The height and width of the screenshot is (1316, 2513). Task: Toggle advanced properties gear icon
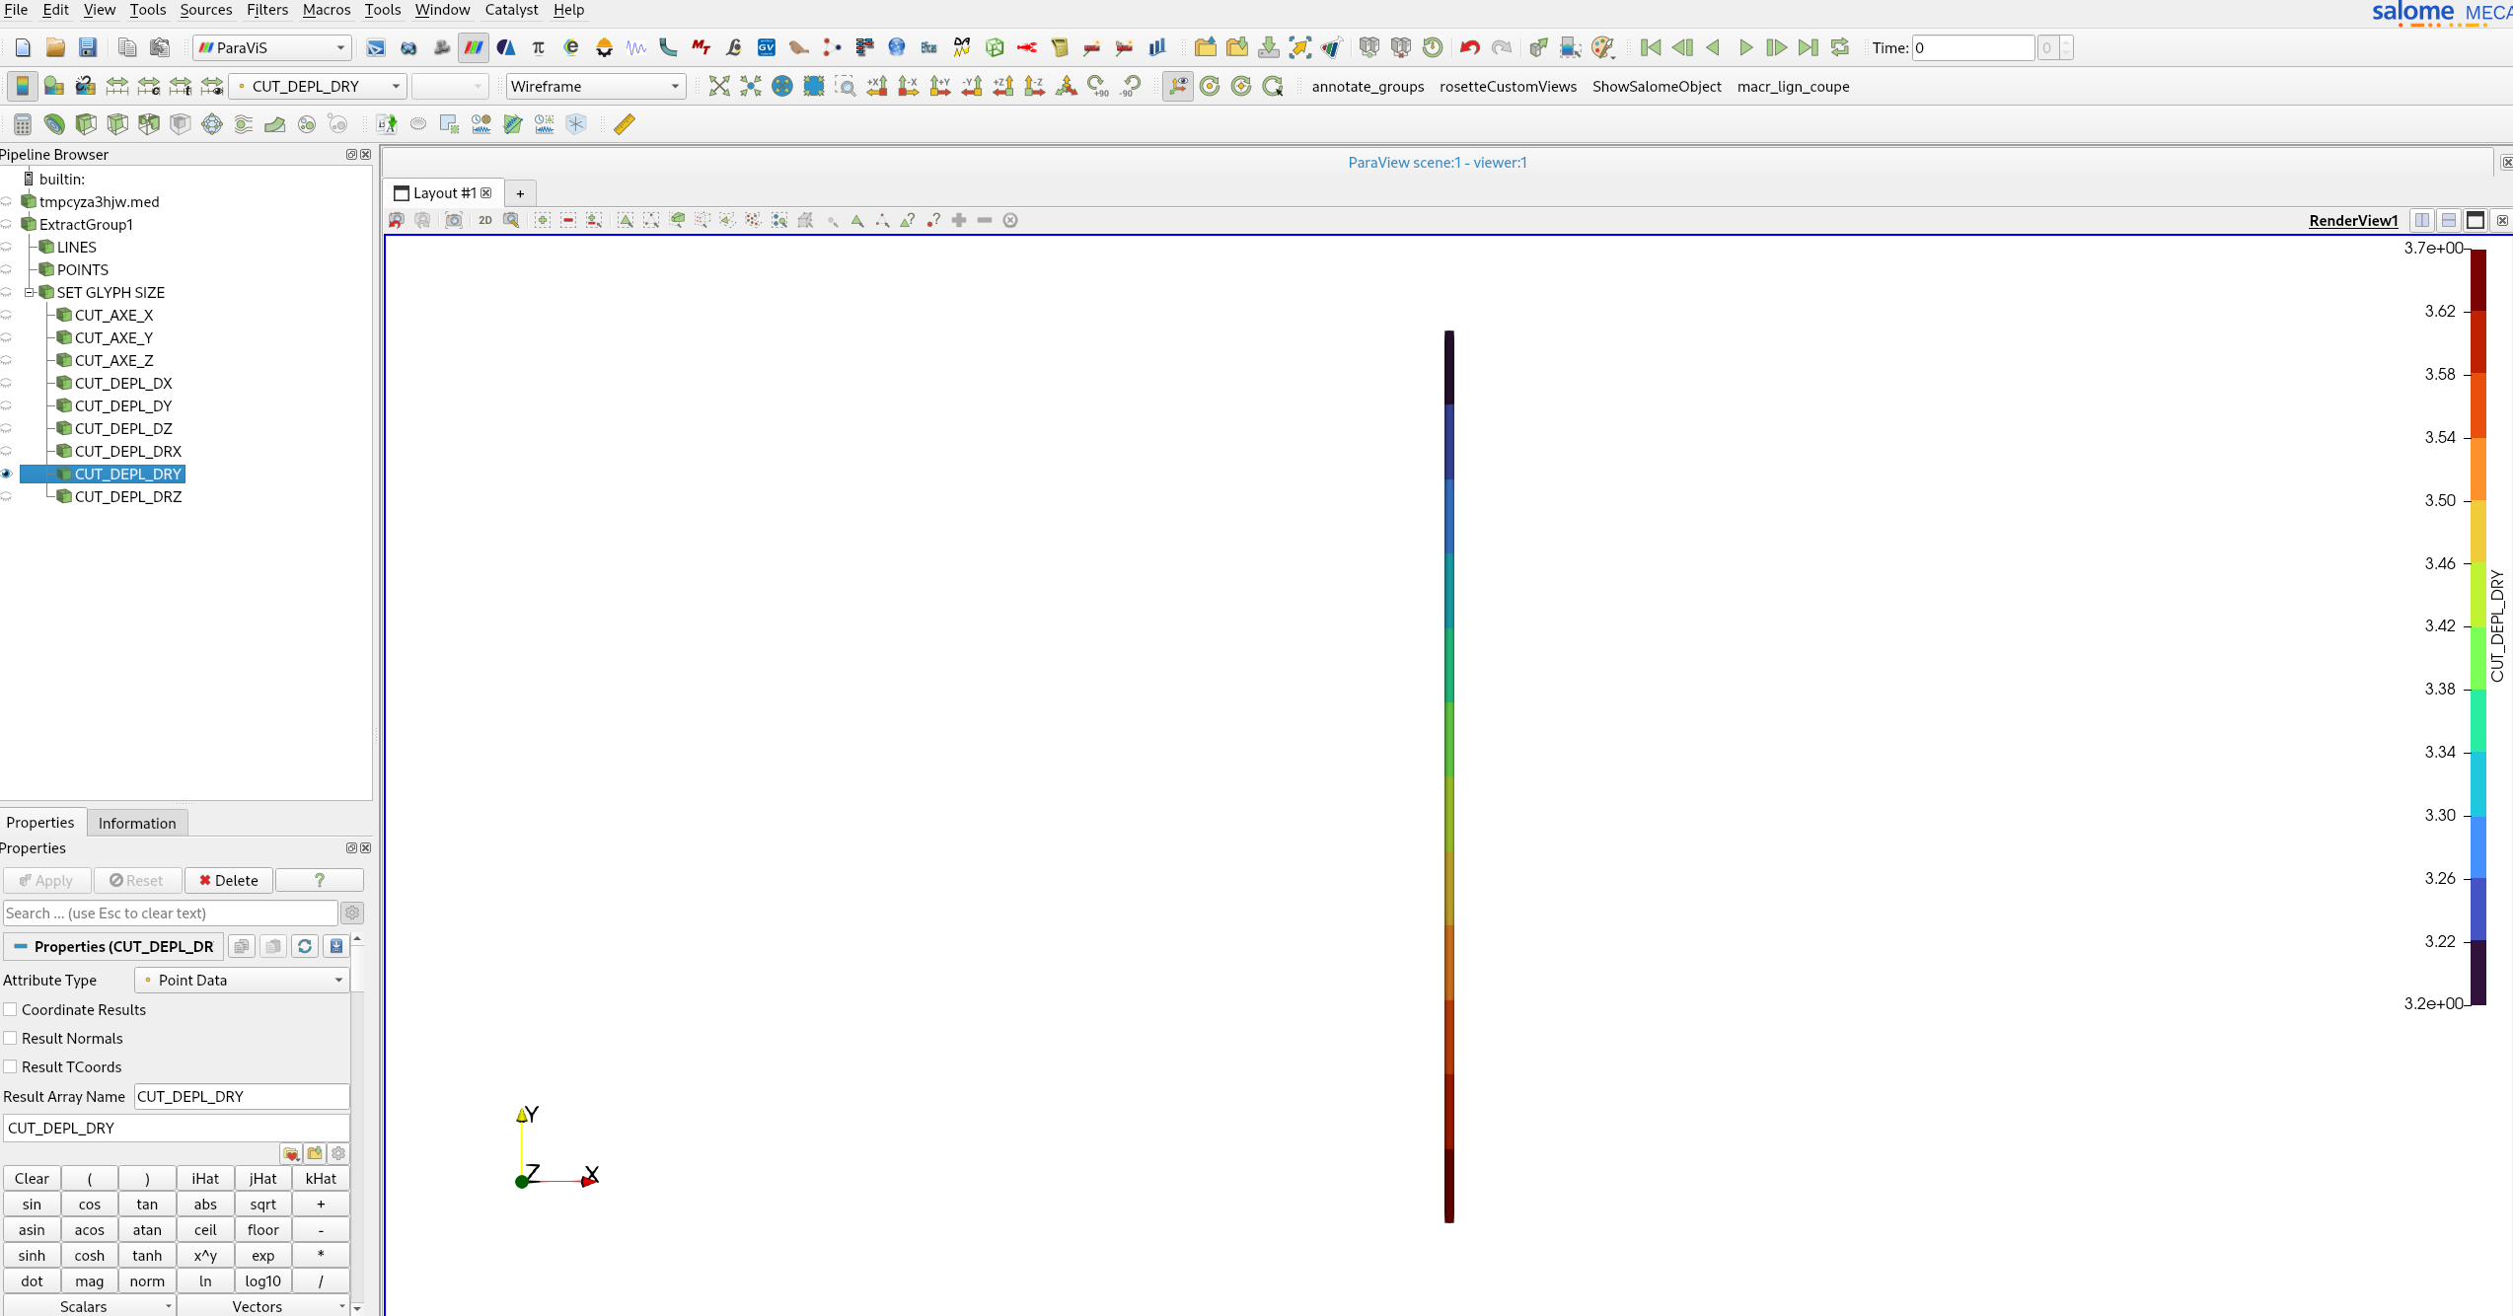352,913
